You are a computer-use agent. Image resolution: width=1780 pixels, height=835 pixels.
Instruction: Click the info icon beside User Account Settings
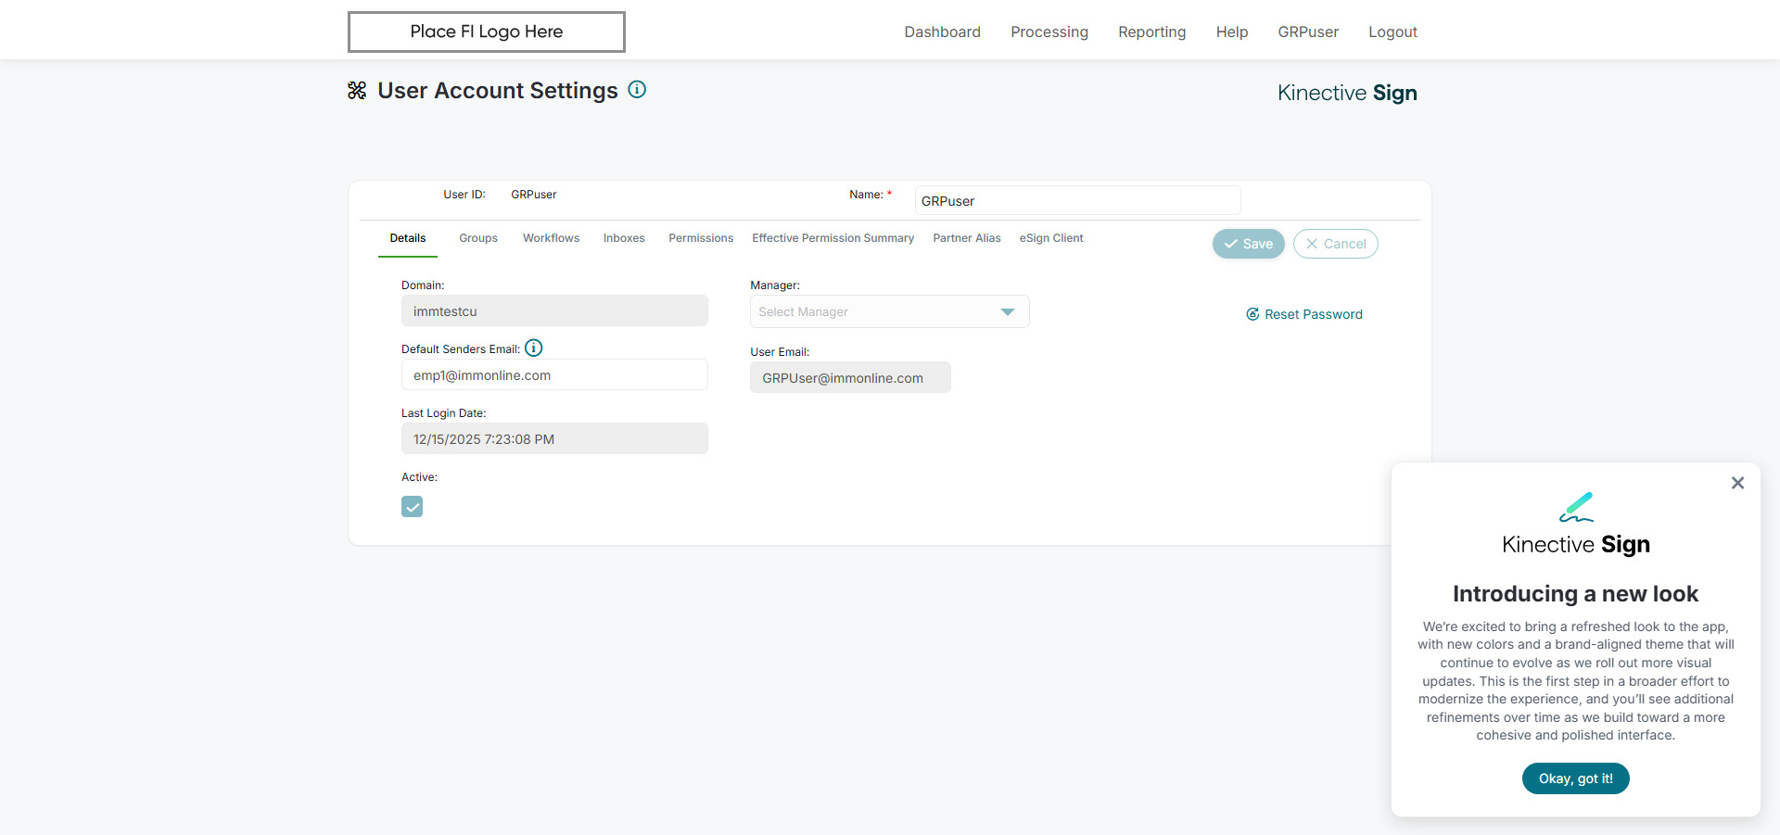[637, 90]
